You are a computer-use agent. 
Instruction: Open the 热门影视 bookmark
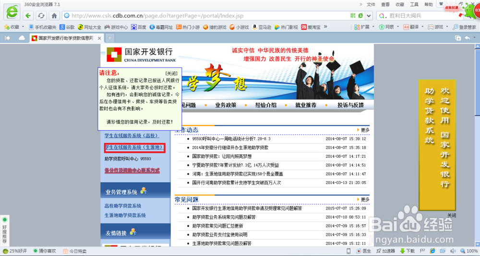pos(286,27)
